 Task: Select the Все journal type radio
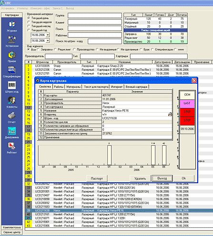tap(29, 49)
